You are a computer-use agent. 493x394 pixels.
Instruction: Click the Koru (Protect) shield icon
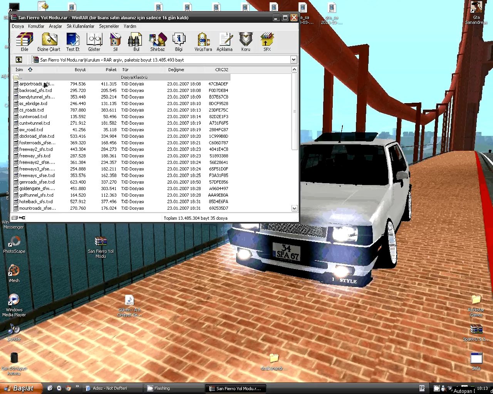(246, 42)
